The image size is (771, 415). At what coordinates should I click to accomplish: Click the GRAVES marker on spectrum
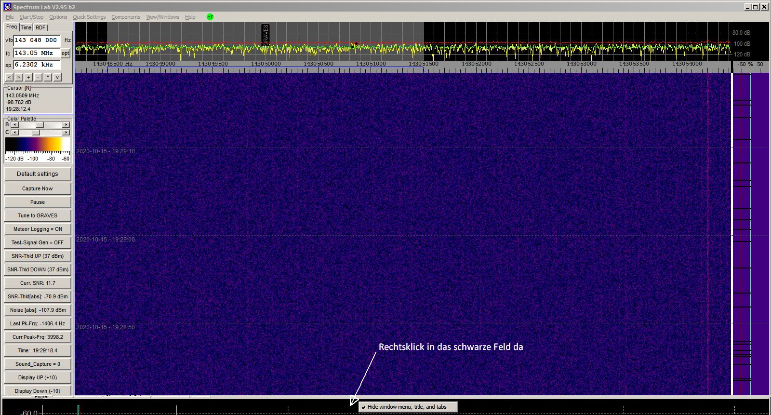266,34
